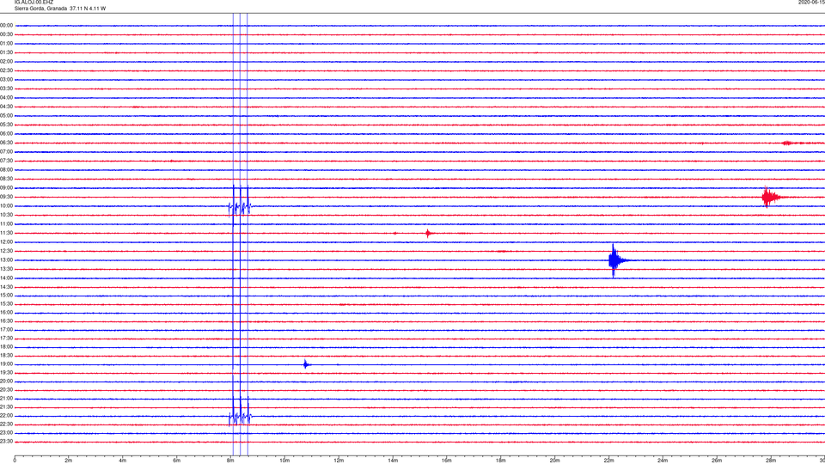Select the 00:30 trace time label
The image size is (825, 464).
[x=6, y=34]
